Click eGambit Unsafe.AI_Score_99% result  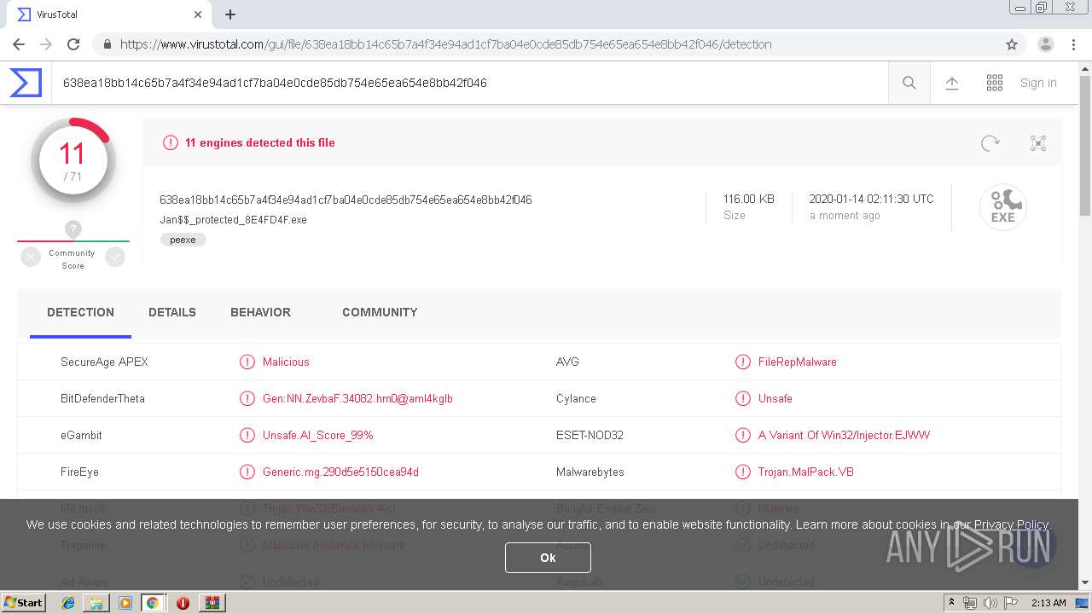(x=318, y=435)
